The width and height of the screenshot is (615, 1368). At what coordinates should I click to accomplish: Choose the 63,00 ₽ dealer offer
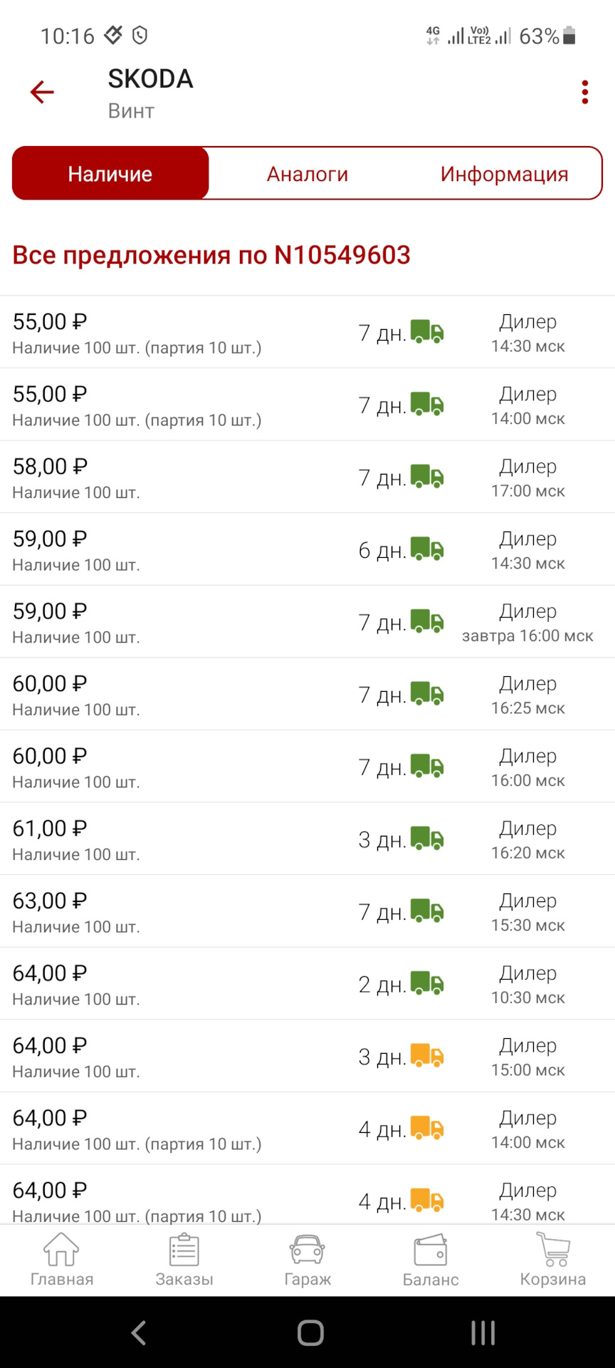point(214,911)
